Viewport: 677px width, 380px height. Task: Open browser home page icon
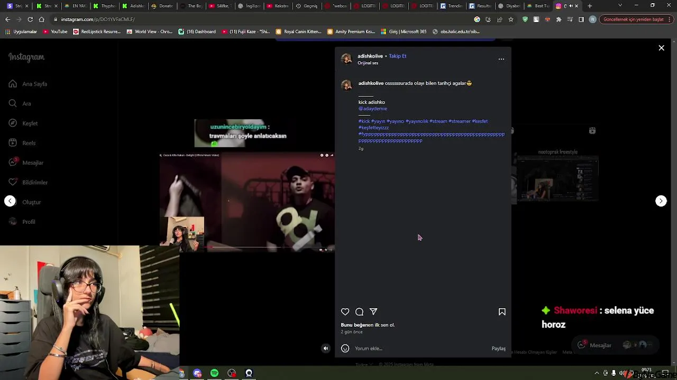click(42, 20)
